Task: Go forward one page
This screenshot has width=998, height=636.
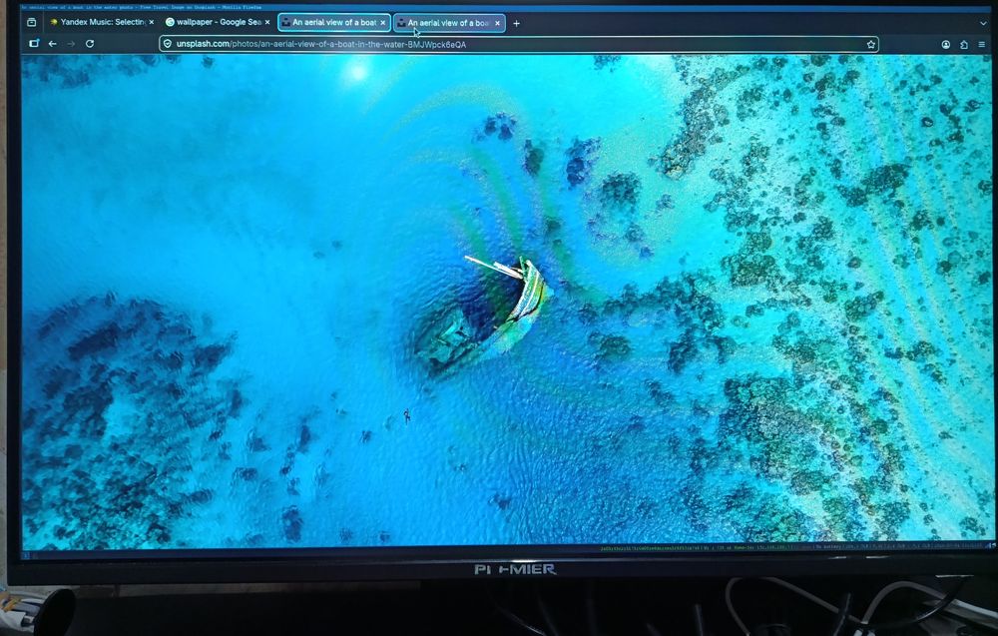Action: [71, 43]
